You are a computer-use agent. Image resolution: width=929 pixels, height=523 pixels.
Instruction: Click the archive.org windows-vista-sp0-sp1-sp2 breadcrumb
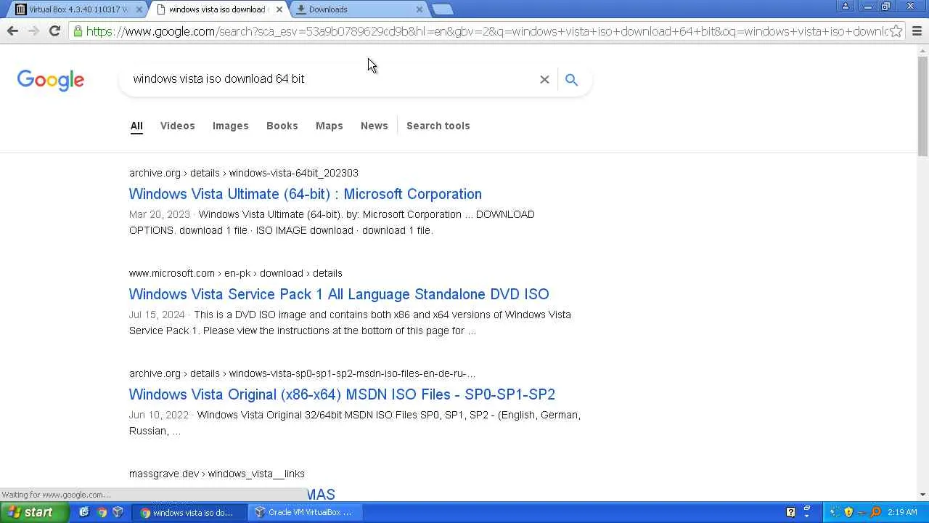(303, 373)
